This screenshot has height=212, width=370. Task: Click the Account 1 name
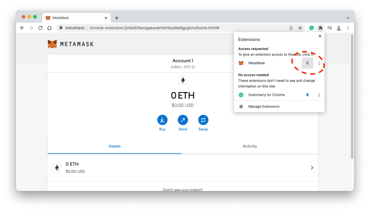[182, 61]
